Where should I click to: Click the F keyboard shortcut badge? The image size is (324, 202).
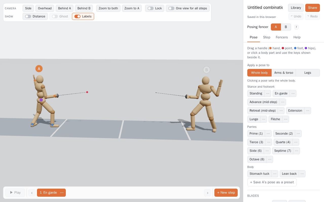pyautogui.click(x=296, y=27)
